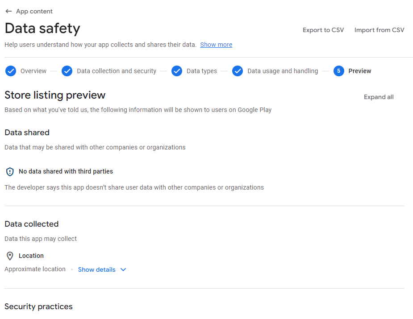Click the shield icon beside No data shared
The width and height of the screenshot is (413, 319).
10,172
